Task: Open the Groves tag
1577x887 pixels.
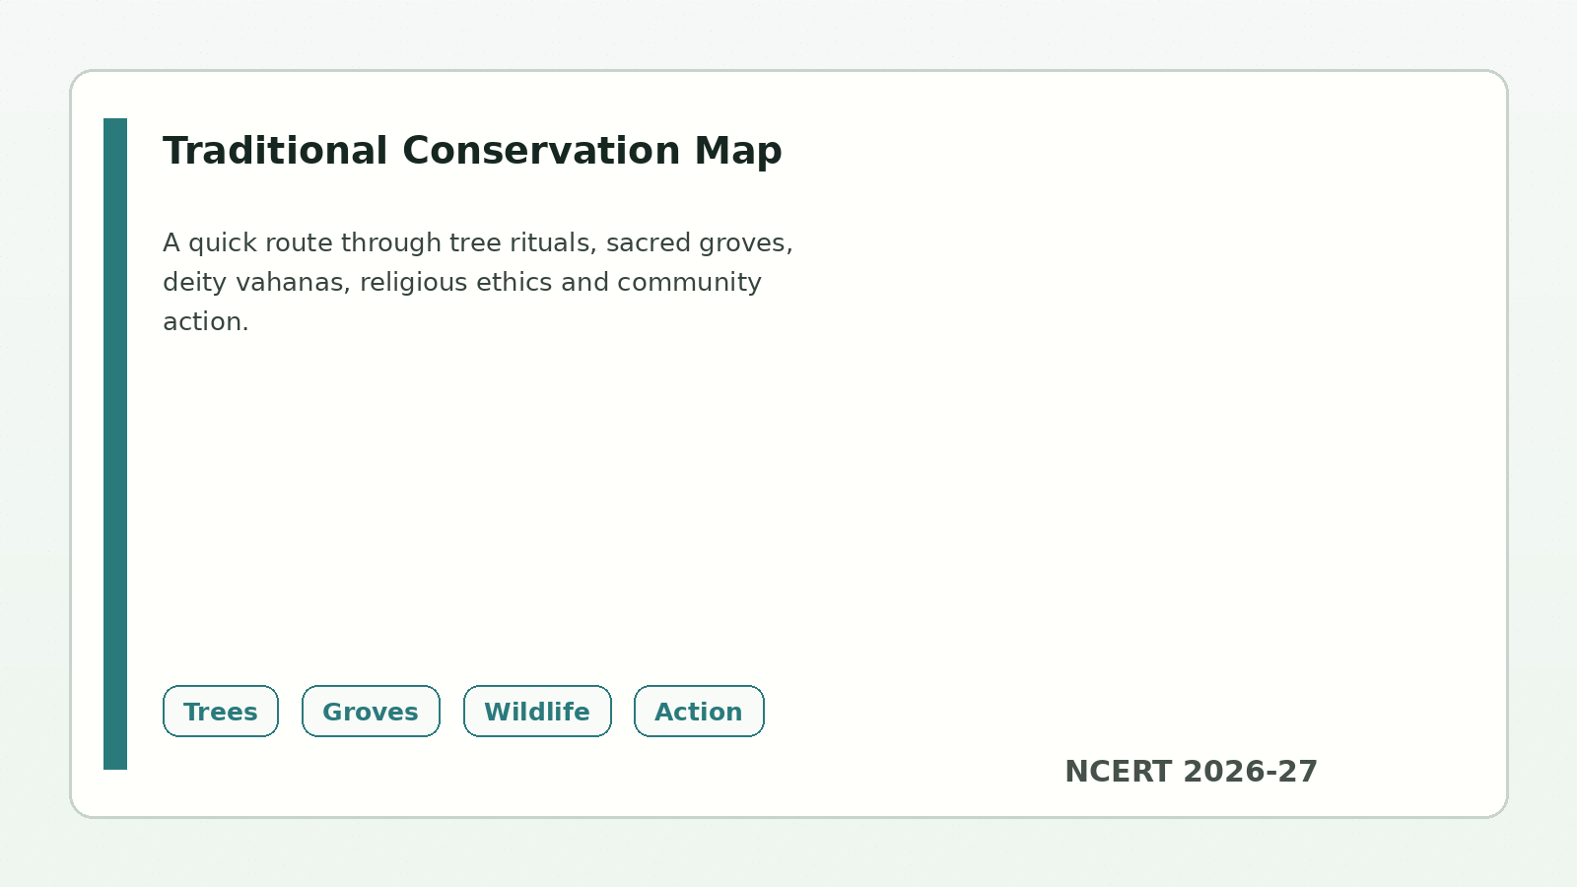Action: coord(371,712)
